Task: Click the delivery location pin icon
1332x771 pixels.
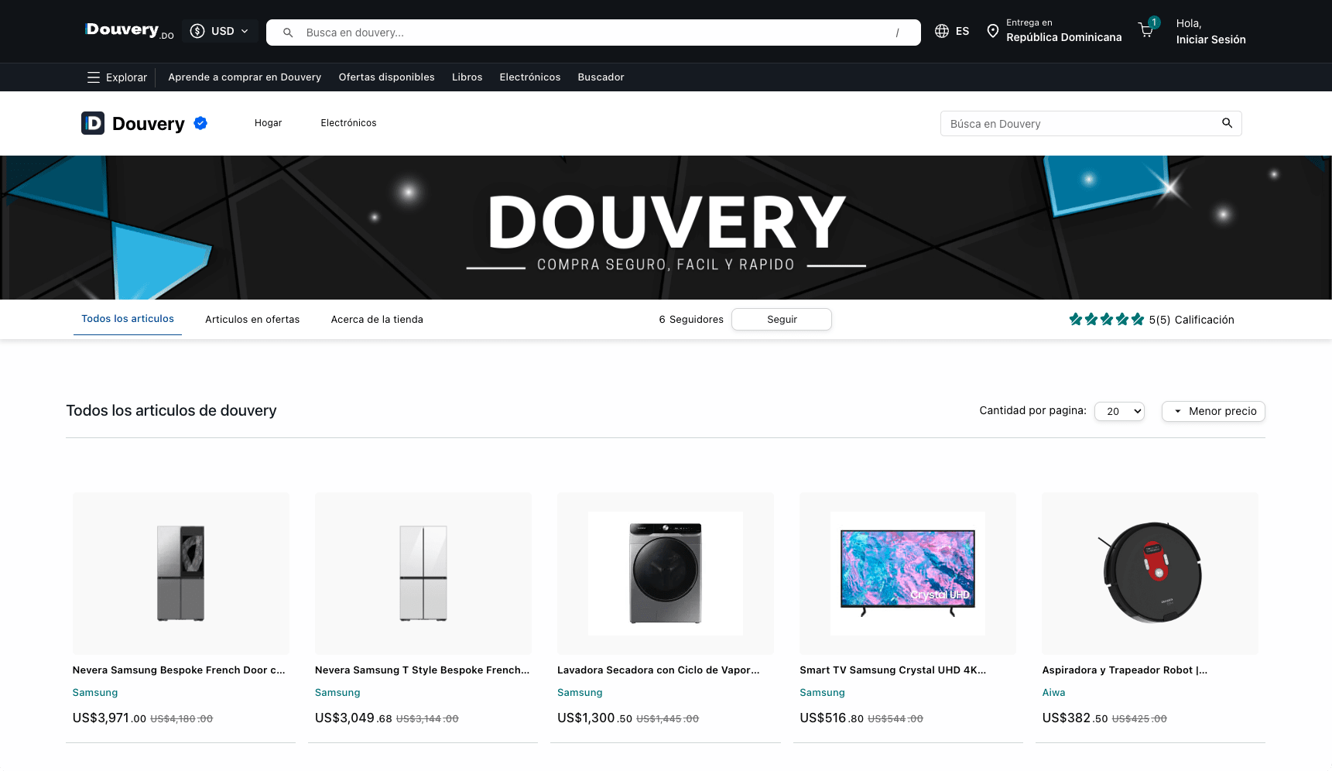Action: coord(993,30)
